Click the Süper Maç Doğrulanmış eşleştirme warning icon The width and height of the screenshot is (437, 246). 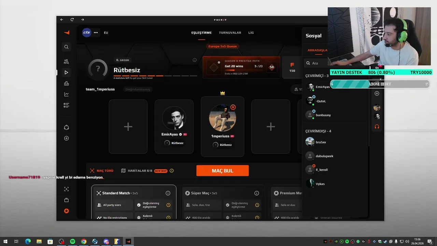point(257,205)
